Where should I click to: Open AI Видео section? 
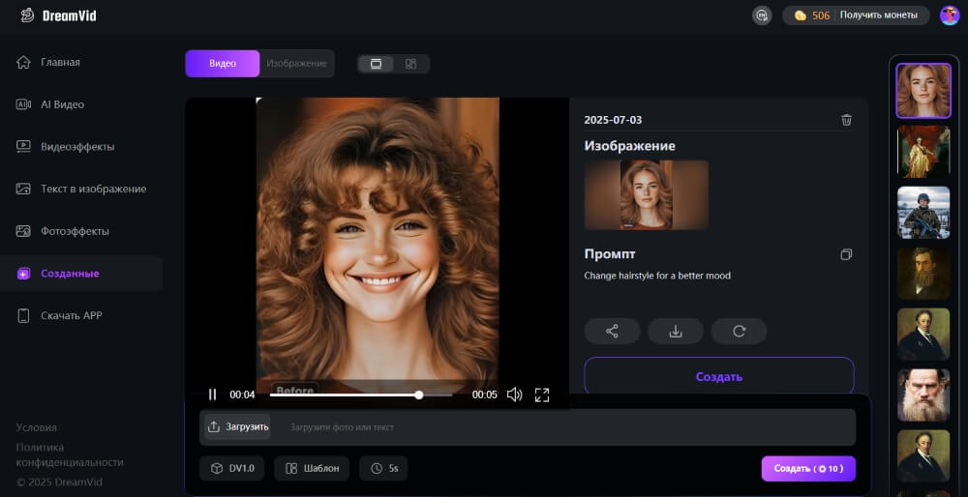point(50,104)
